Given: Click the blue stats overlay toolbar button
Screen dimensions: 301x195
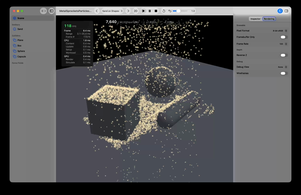Looking at the screenshot, I should click(280, 11).
